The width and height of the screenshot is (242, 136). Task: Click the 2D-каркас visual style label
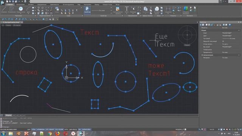click(17, 25)
